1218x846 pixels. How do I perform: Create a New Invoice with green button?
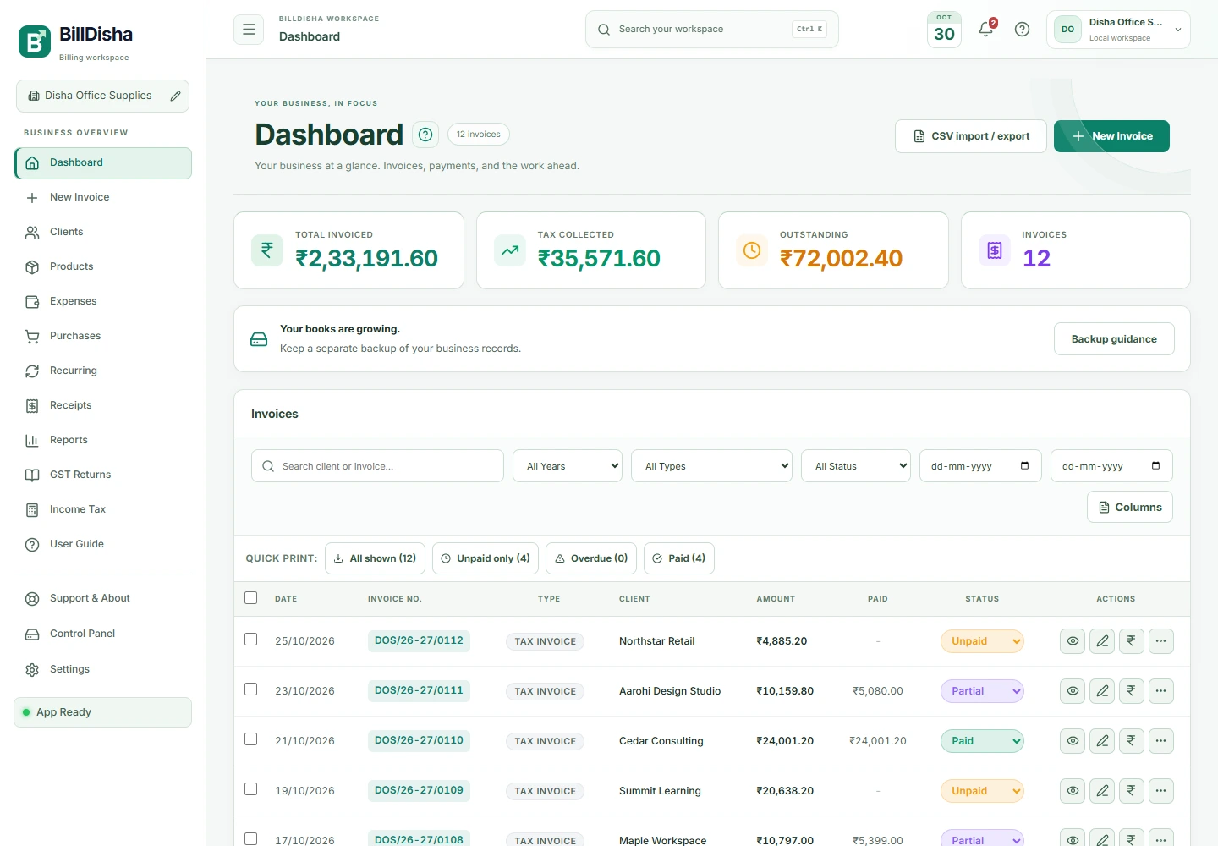tap(1111, 136)
